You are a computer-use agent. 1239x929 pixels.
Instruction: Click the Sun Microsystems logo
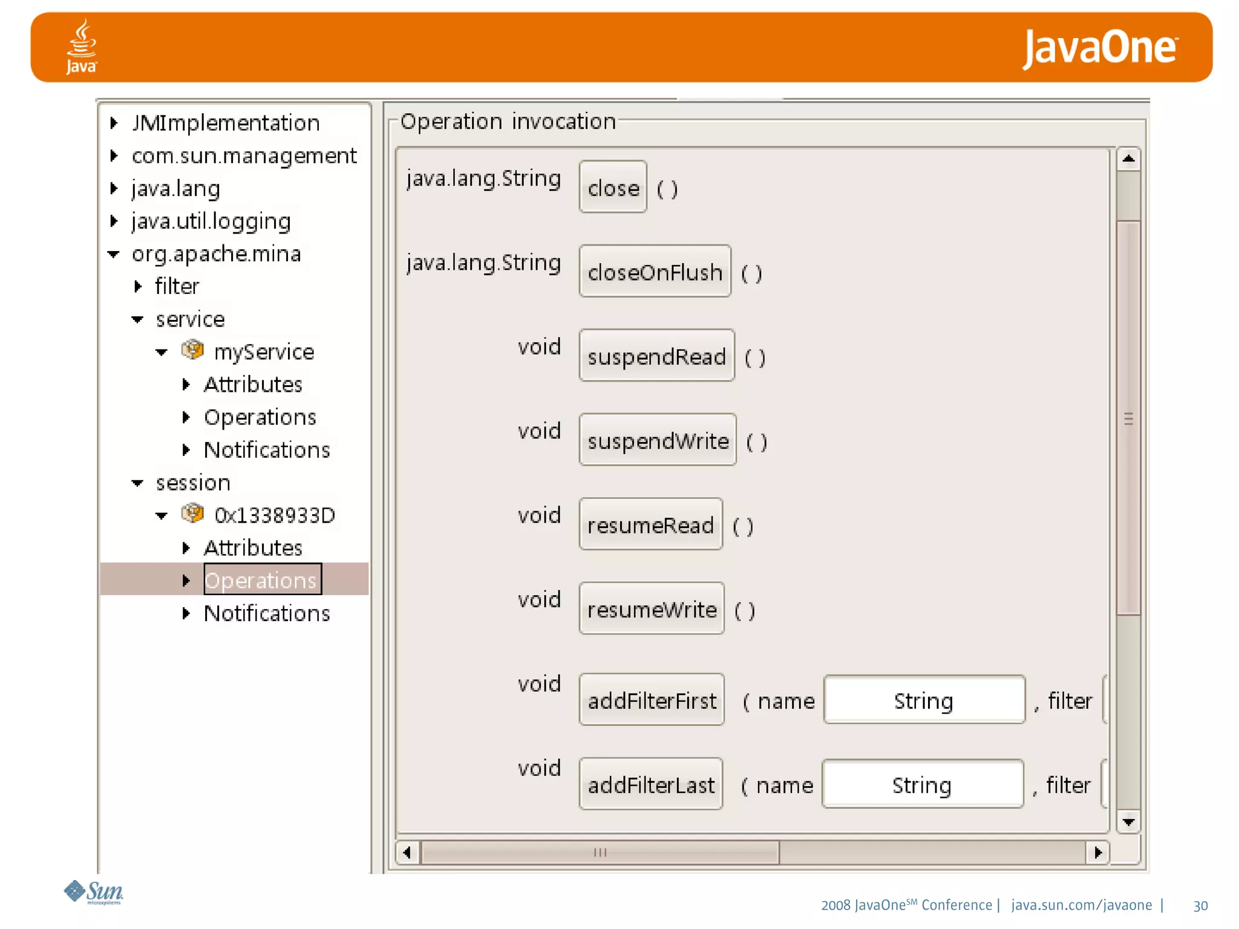pyautogui.click(x=94, y=892)
